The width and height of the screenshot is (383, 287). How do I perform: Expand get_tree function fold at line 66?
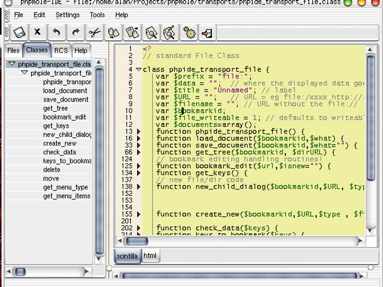139,152
